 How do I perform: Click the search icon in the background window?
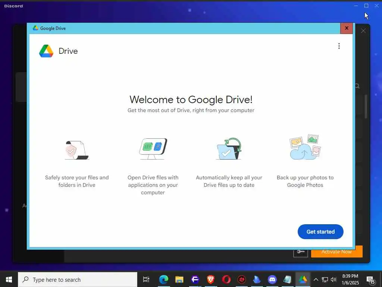357,86
